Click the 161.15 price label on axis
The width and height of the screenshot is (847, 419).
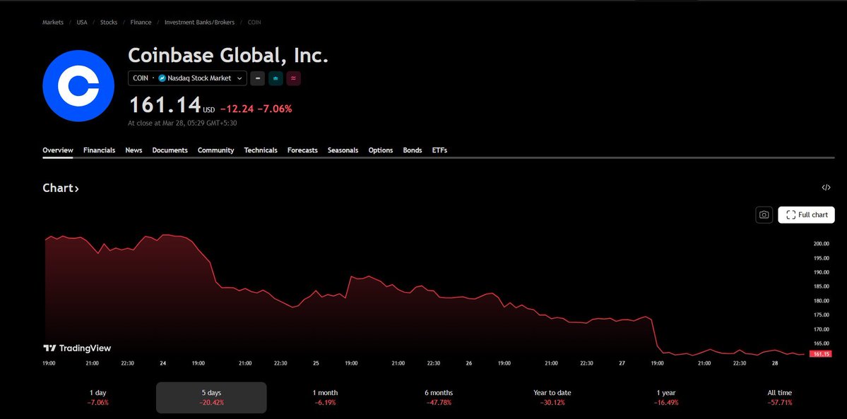[x=820, y=353]
